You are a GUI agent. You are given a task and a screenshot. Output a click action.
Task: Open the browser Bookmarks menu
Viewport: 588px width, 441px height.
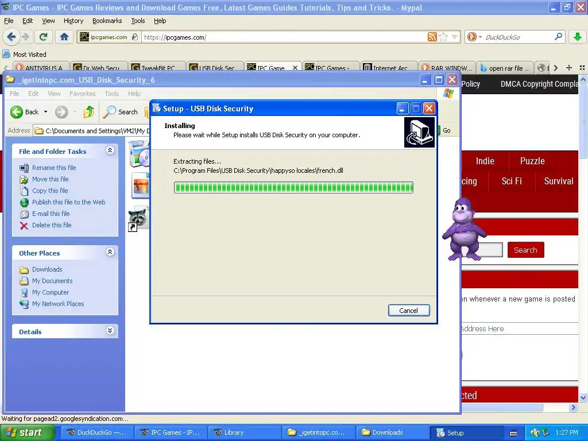107,21
